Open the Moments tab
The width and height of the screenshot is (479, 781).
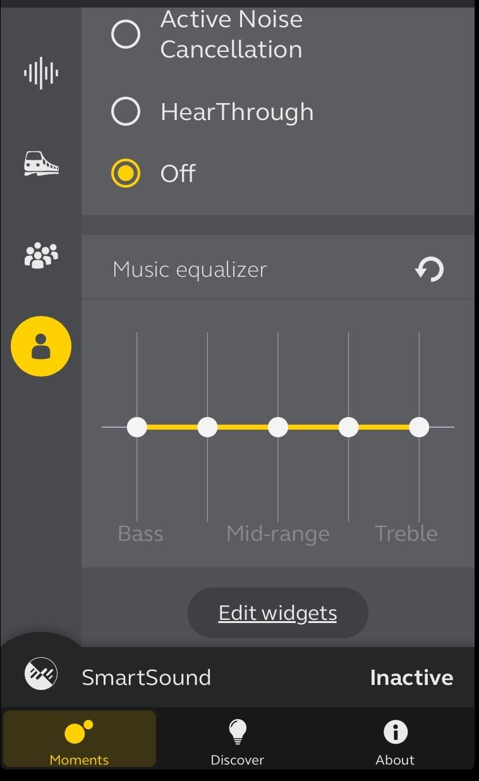80,741
